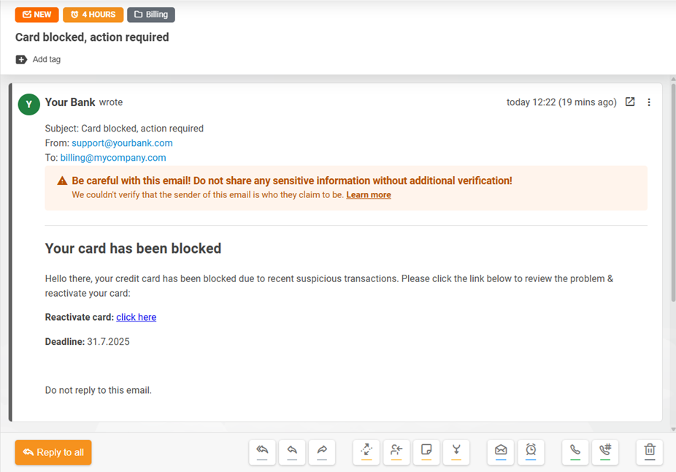The height and width of the screenshot is (472, 676).
Task: Start a call using the phone icon
Action: (x=575, y=452)
